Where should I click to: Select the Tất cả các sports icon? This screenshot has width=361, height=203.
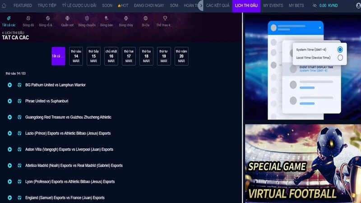[9, 18]
